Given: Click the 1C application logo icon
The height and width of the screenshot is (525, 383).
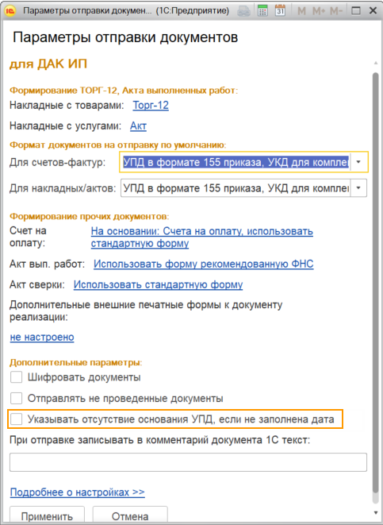Looking at the screenshot, I should click(11, 10).
